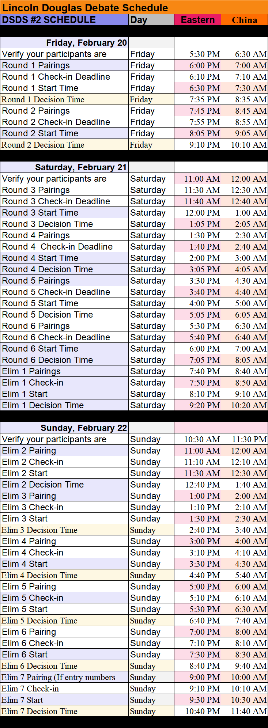Select the DSDS #2 SCHEDULE header cell
This screenshot has height=728, width=268.
coord(49,20)
